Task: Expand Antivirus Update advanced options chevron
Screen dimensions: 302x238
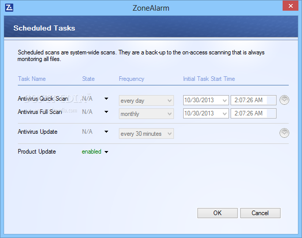Action: tap(284, 133)
